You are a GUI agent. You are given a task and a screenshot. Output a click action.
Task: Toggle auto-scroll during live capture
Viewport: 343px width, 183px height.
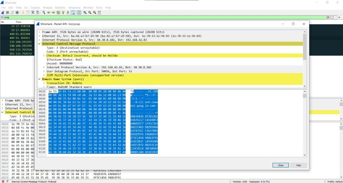[73, 12]
